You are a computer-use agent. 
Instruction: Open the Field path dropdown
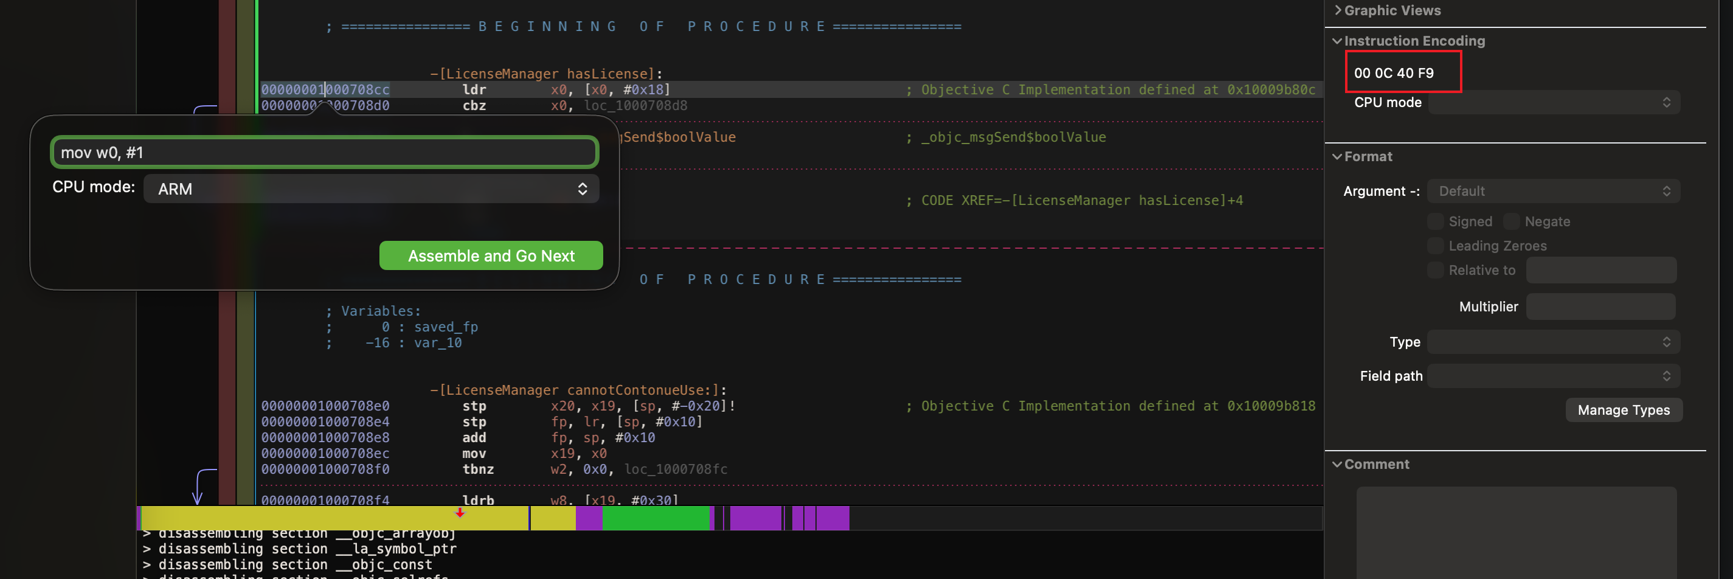tap(1554, 376)
